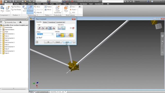Choose Mate constraint type icon
The width and height of the screenshot is (165, 93).
coord(39,28)
